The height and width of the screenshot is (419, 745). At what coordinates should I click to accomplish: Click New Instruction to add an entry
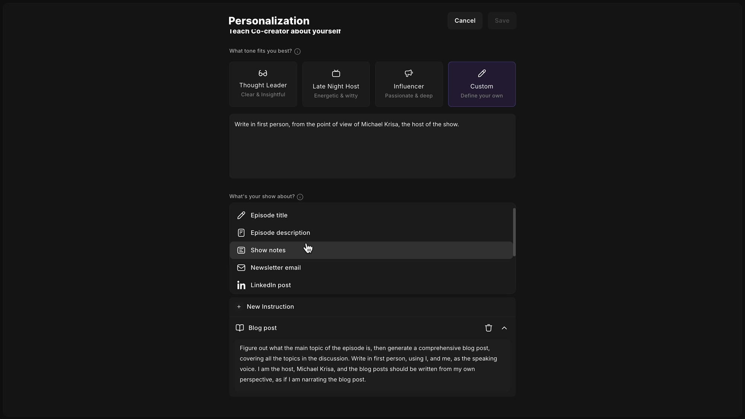(x=270, y=307)
